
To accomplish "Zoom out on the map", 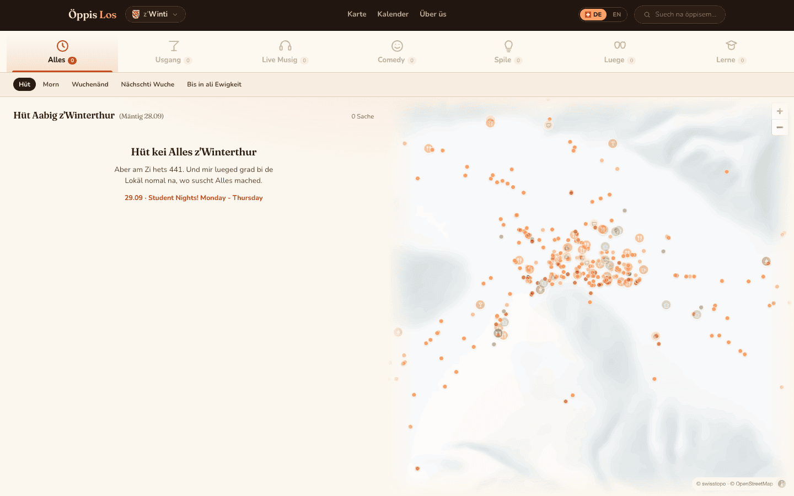I will click(780, 127).
